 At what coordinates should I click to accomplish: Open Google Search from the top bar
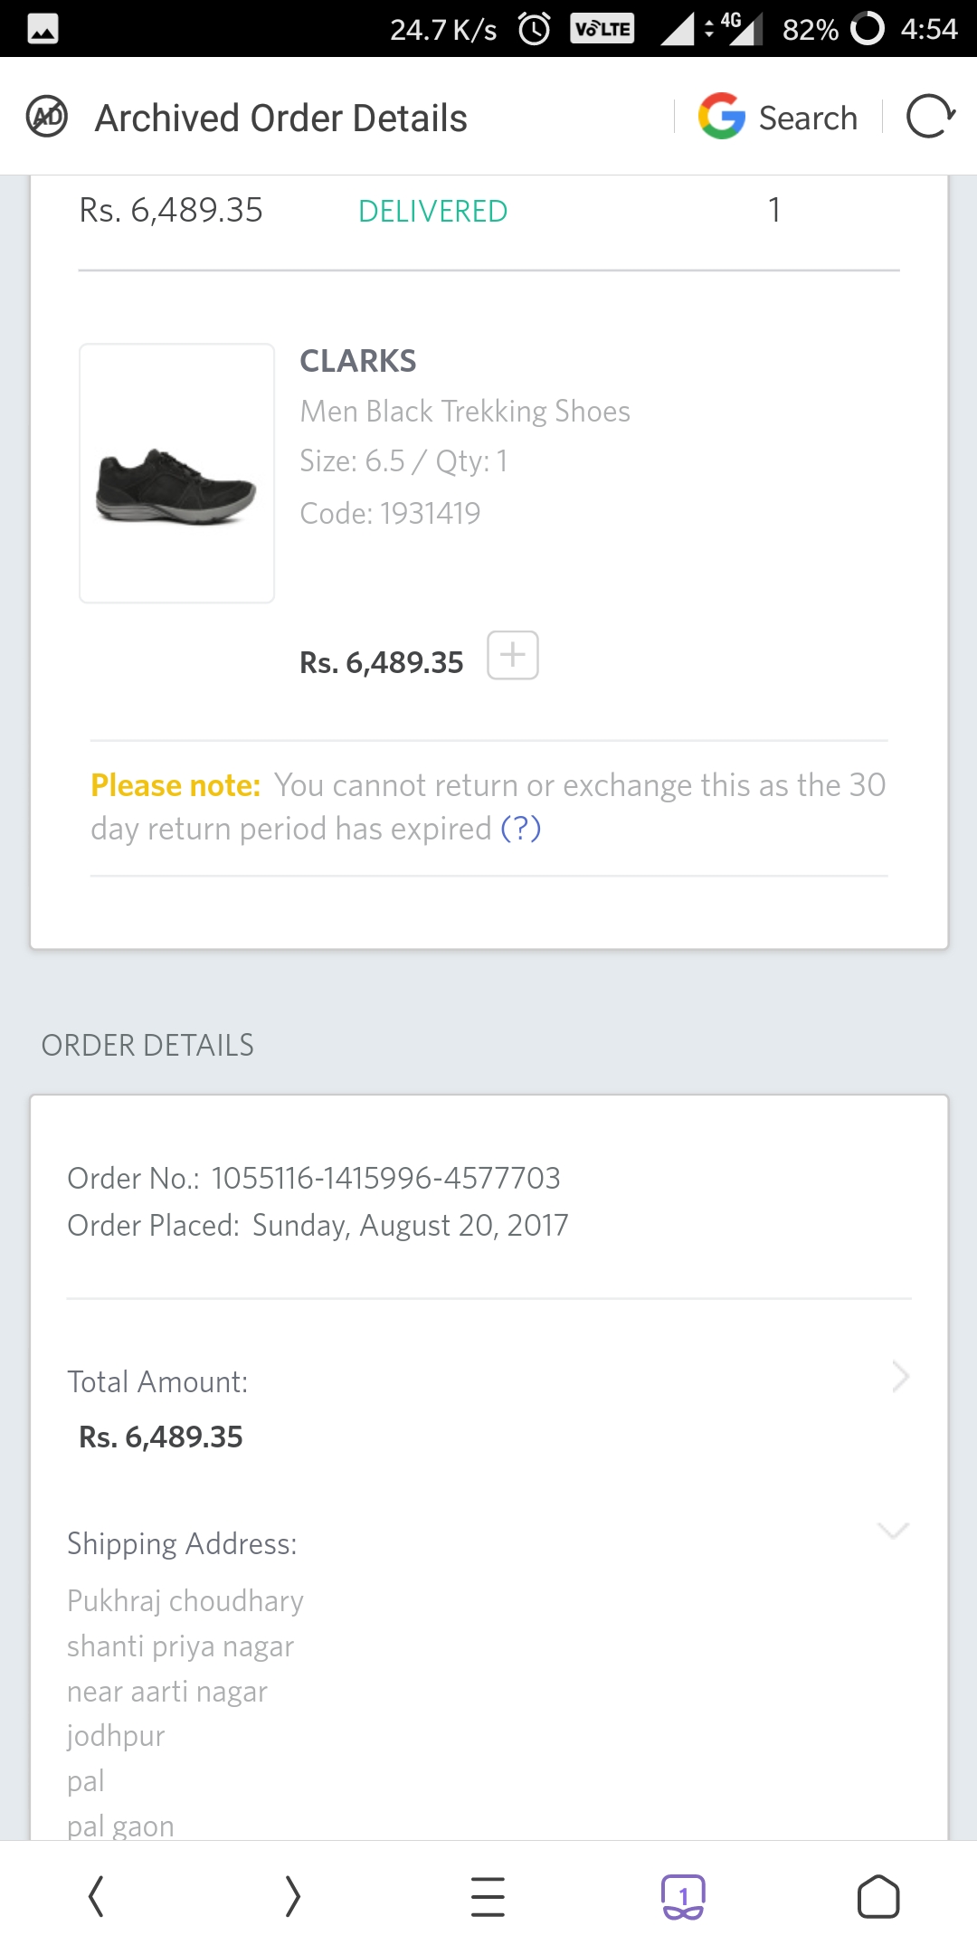pyautogui.click(x=722, y=117)
